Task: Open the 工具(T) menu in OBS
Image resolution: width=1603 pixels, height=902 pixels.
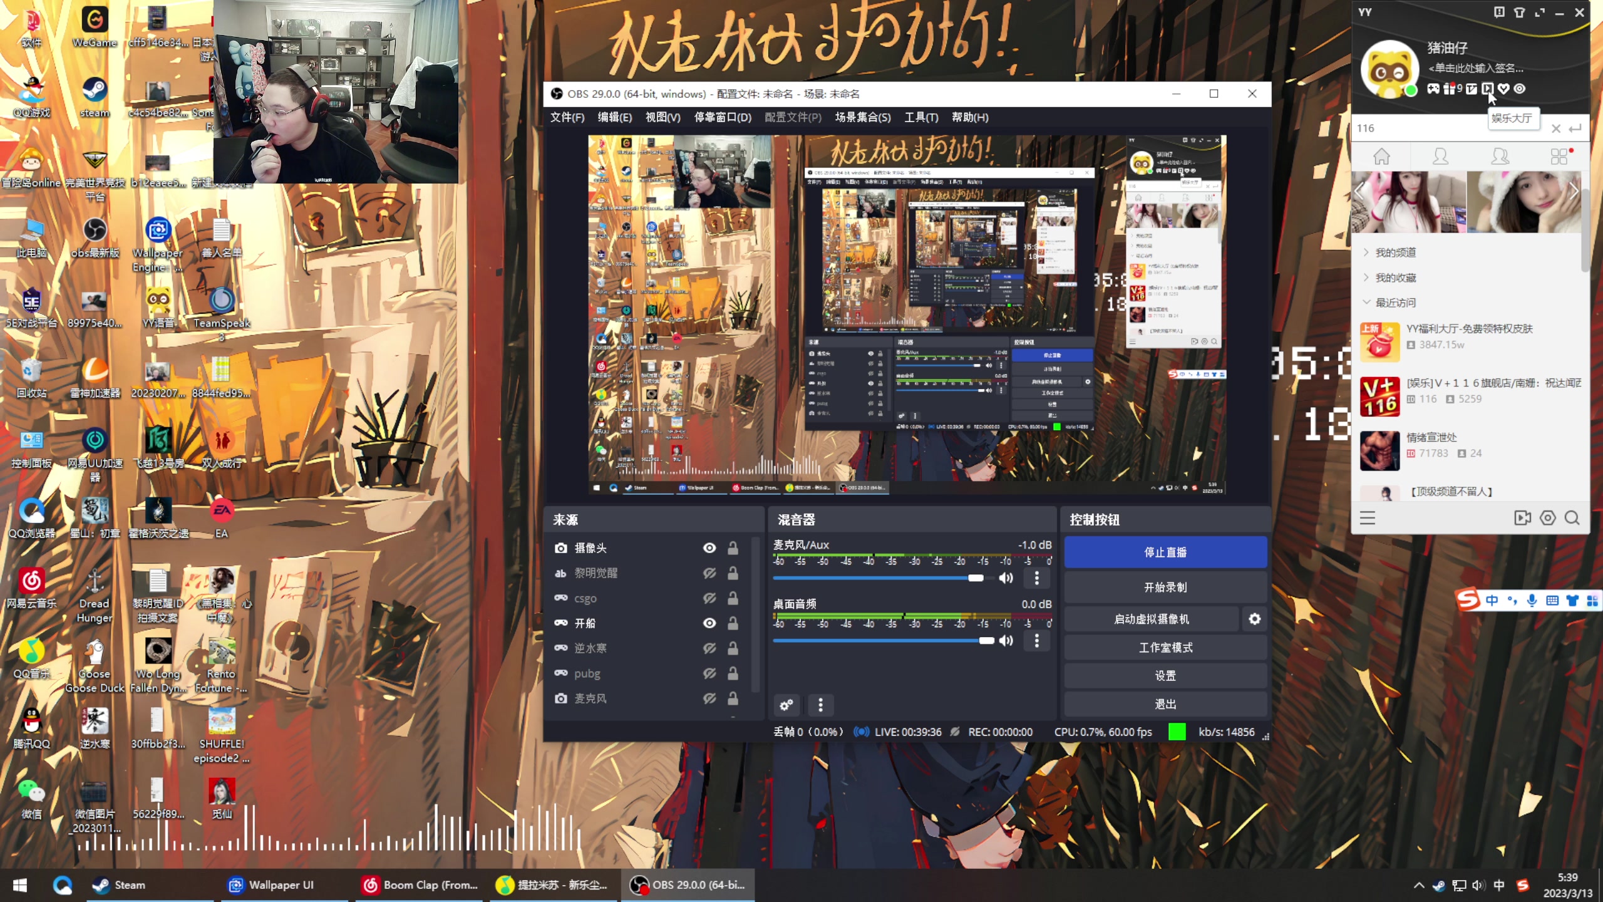Action: (x=921, y=117)
